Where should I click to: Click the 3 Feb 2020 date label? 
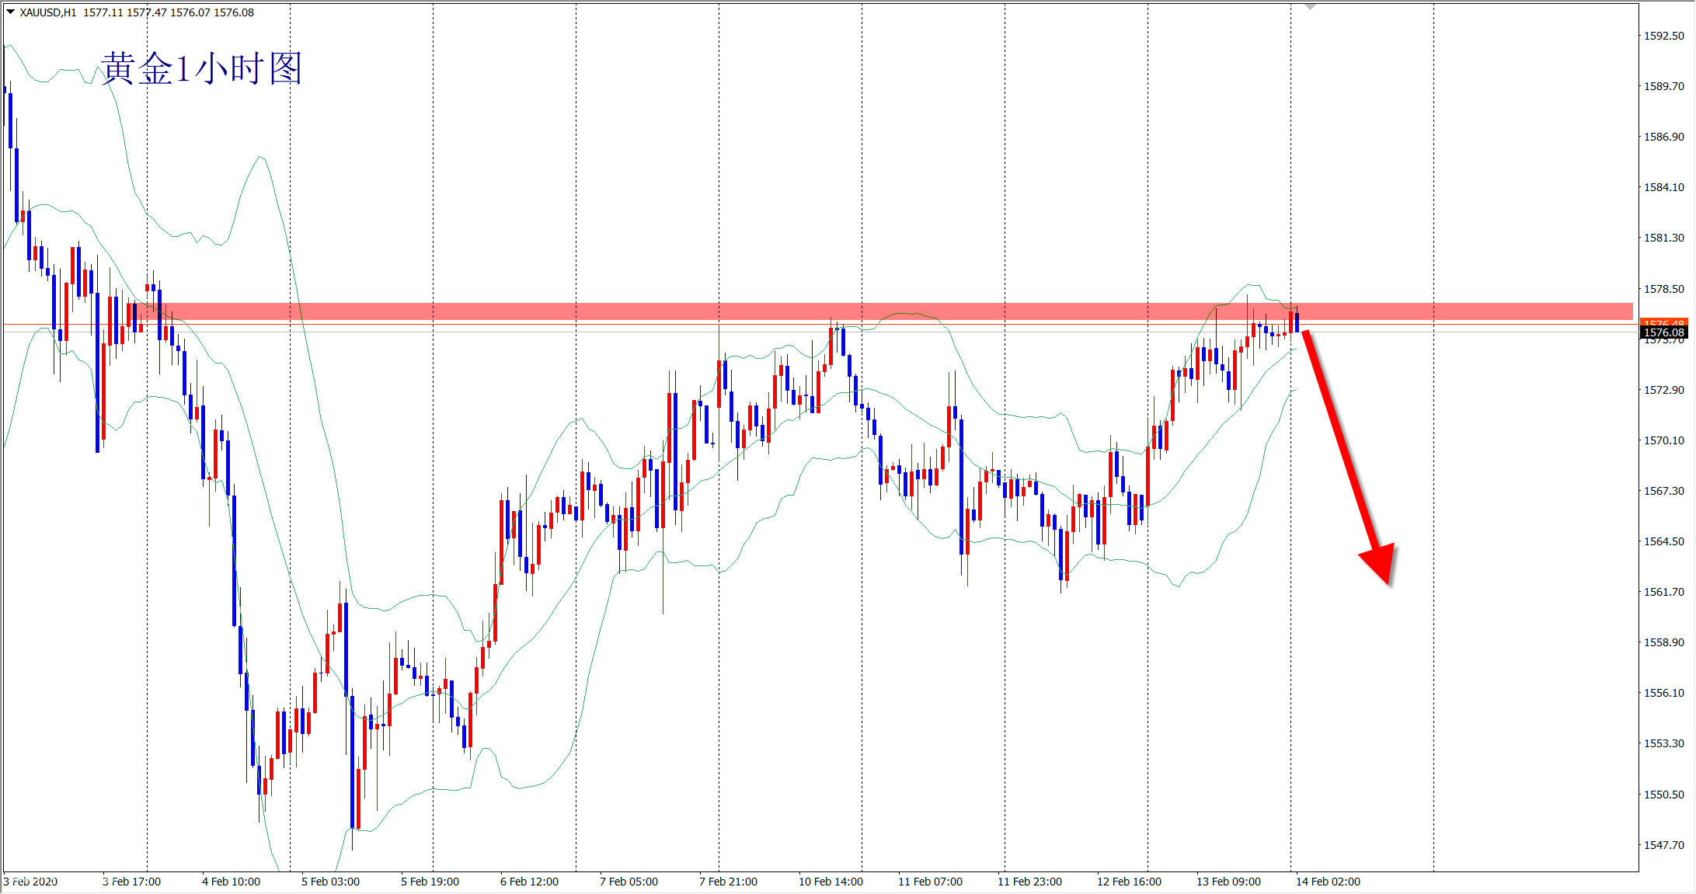click(x=30, y=882)
